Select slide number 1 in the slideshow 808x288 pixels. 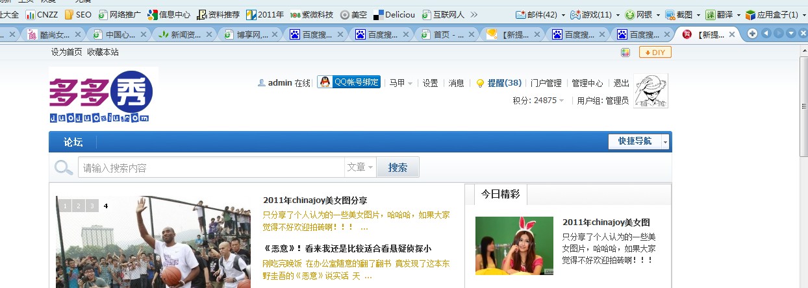click(x=64, y=206)
